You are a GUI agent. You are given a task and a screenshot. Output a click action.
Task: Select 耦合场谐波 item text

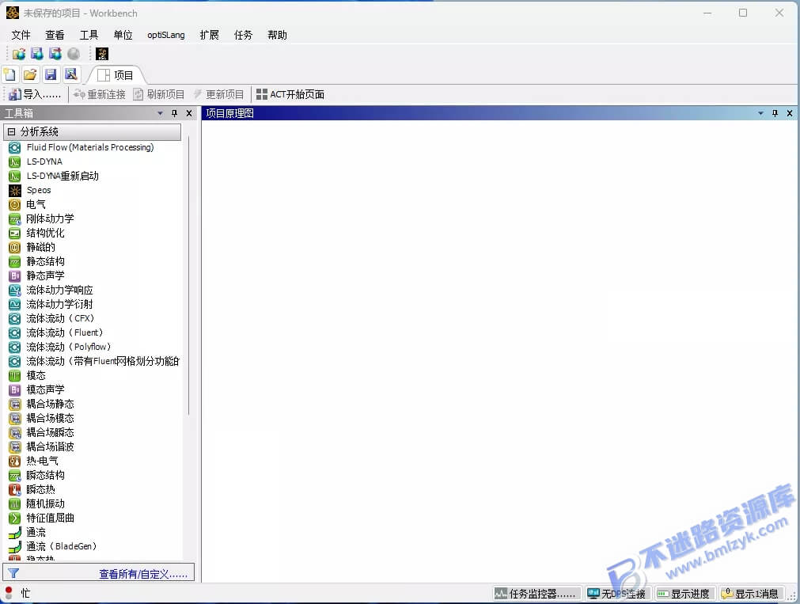point(50,446)
